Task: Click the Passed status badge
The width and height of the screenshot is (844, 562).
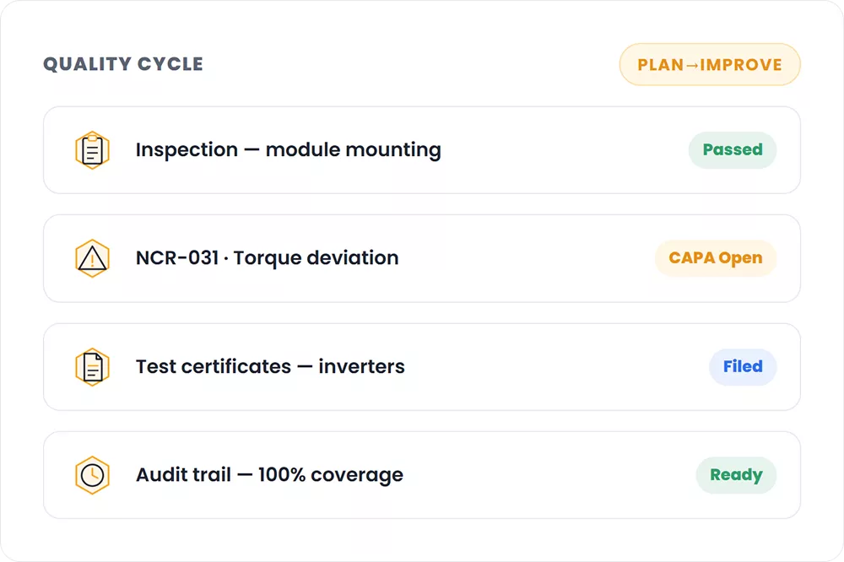Action: tap(732, 149)
